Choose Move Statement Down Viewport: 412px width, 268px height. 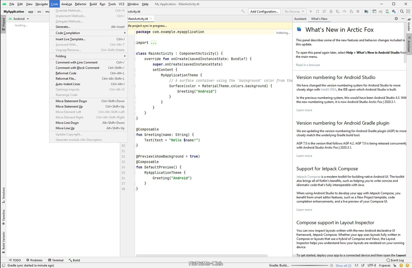(x=89, y=101)
